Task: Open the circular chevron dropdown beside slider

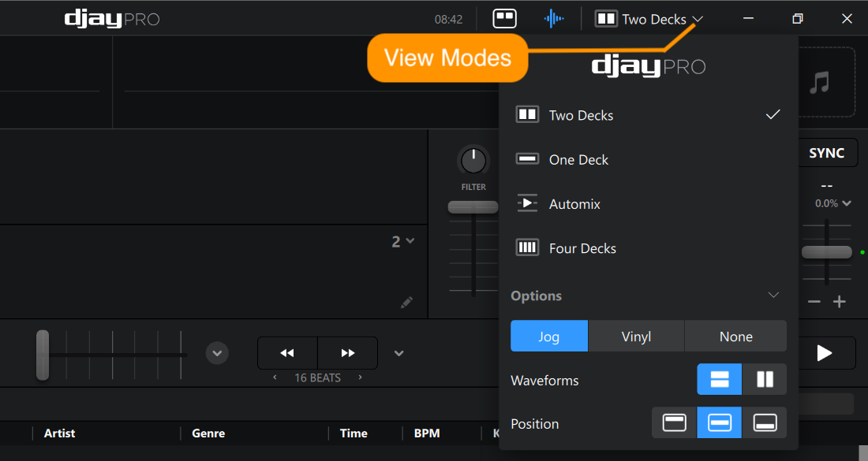Action: pos(217,353)
